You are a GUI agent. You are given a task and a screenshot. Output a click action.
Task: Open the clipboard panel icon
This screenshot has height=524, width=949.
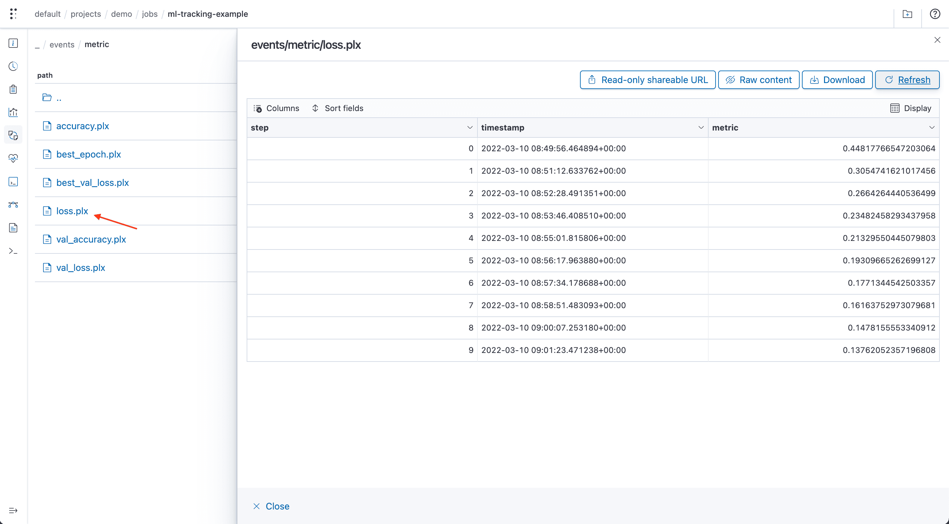click(x=13, y=89)
